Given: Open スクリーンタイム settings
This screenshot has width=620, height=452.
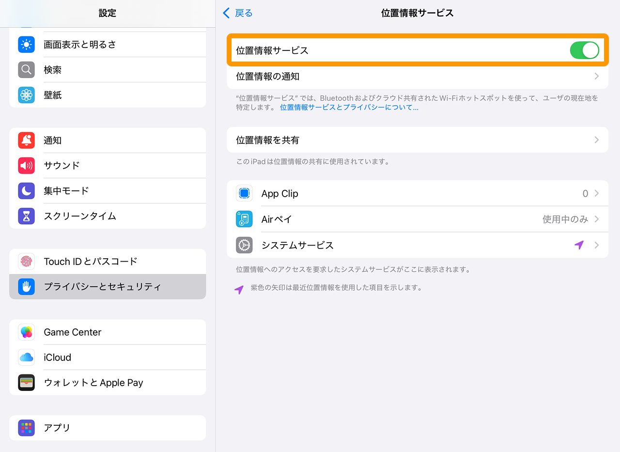Looking at the screenshot, I should (x=108, y=216).
